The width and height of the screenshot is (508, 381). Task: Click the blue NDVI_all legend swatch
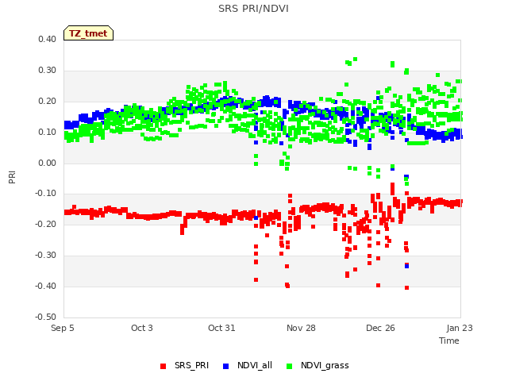click(x=225, y=366)
